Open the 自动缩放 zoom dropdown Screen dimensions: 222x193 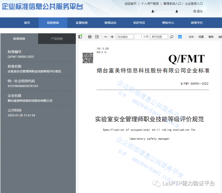coord(125,37)
